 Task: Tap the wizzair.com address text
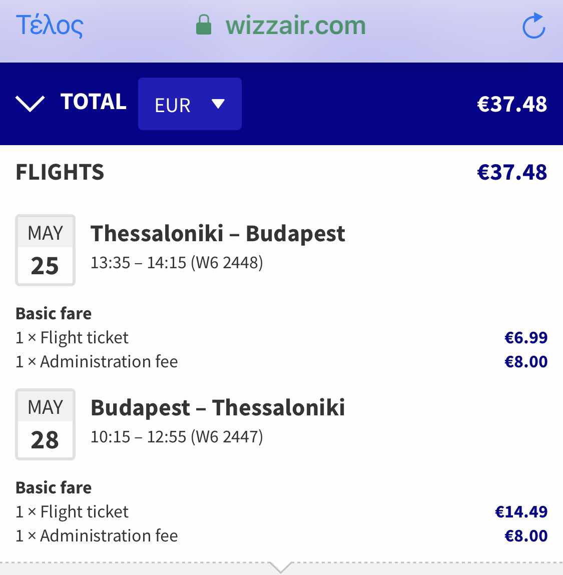tap(296, 26)
